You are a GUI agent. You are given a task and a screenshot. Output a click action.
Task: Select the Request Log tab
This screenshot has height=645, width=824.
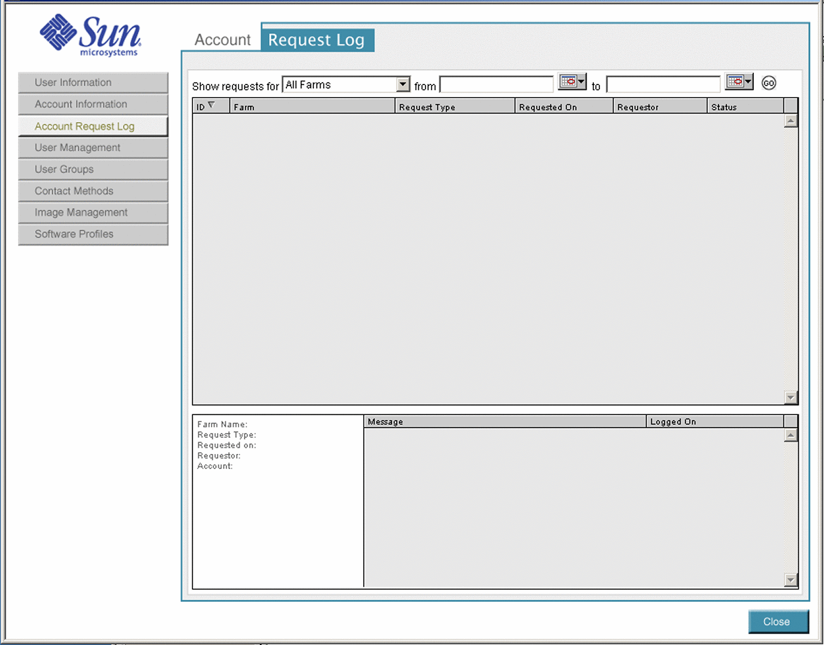[x=316, y=40]
